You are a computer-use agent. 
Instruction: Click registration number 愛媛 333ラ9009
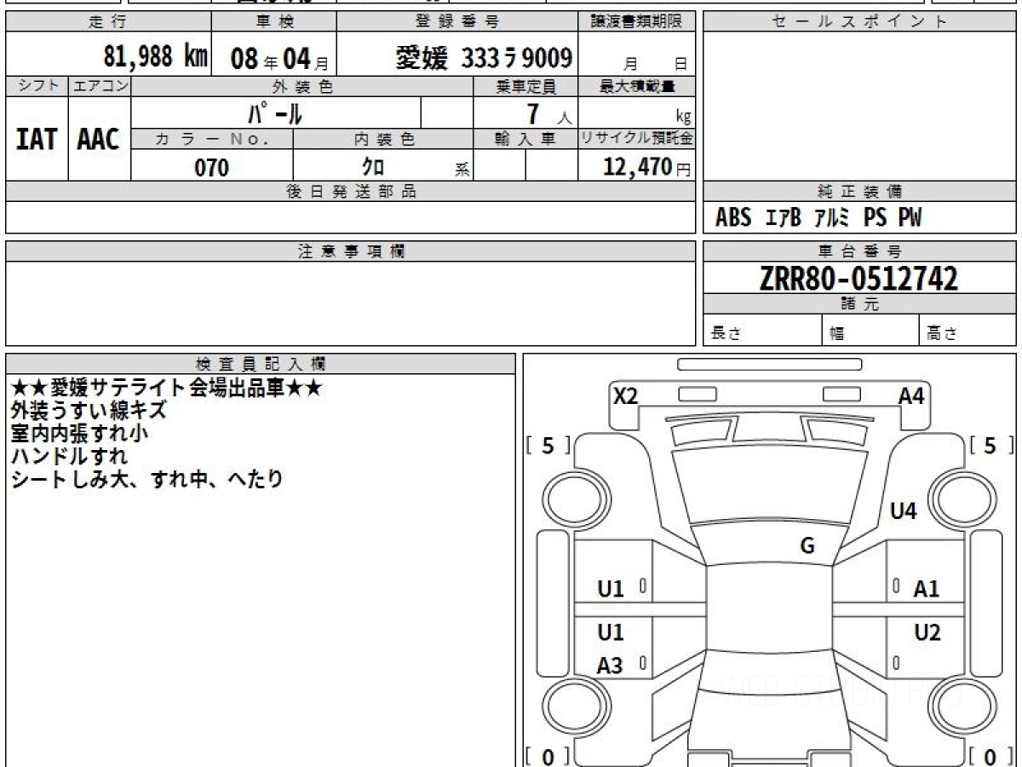coord(484,58)
